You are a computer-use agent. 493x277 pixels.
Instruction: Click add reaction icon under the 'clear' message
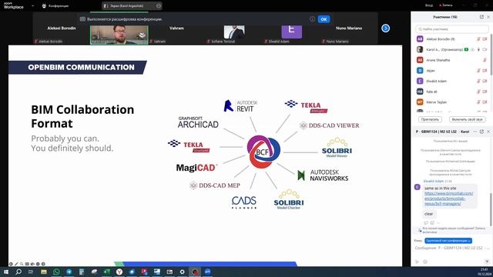[x=432, y=222]
